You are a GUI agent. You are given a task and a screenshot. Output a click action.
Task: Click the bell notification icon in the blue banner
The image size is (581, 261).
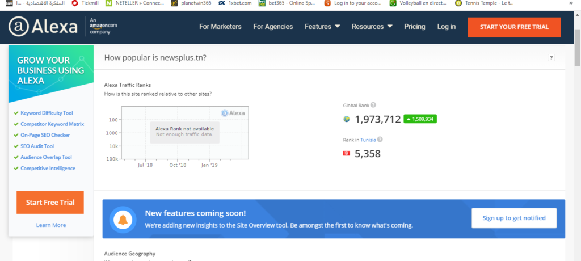pyautogui.click(x=123, y=218)
